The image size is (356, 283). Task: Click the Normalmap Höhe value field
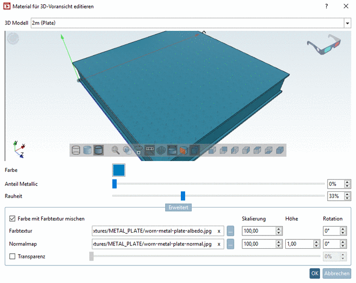point(299,244)
